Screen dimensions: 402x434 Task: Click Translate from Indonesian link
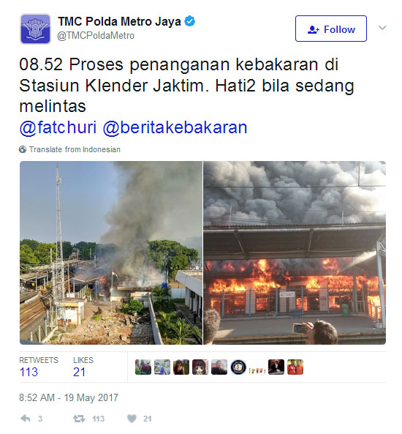tap(75, 149)
